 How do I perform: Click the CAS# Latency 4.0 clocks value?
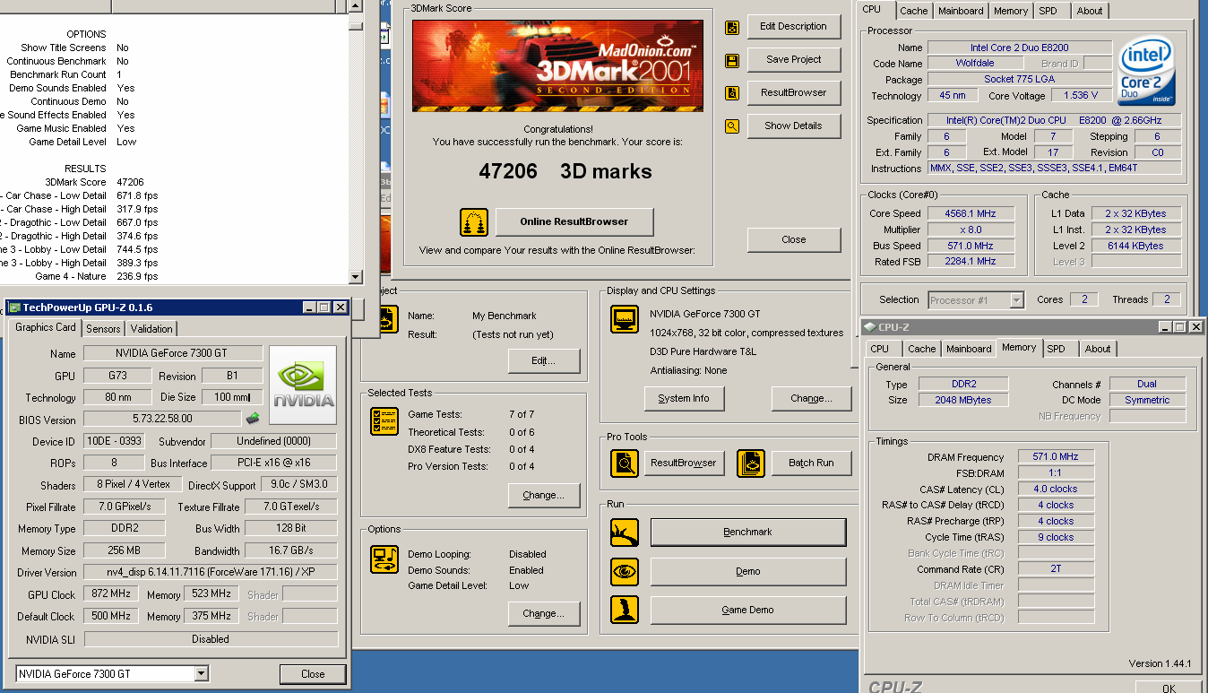[1056, 489]
